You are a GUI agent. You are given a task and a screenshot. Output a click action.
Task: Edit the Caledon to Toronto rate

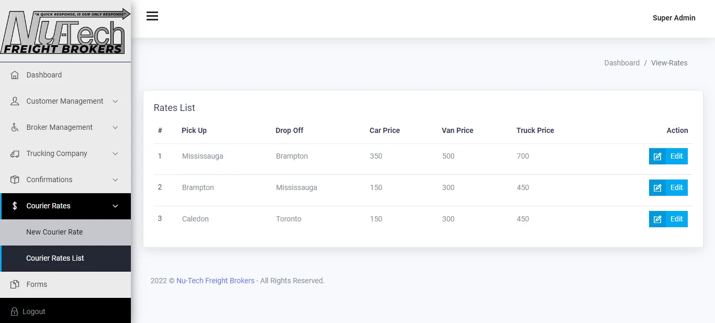(x=668, y=219)
